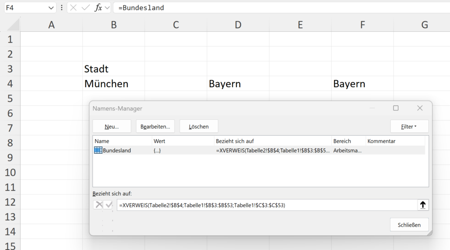The image size is (450, 250).
Task: Click the formula bar cancel X icon
Action: click(73, 7)
